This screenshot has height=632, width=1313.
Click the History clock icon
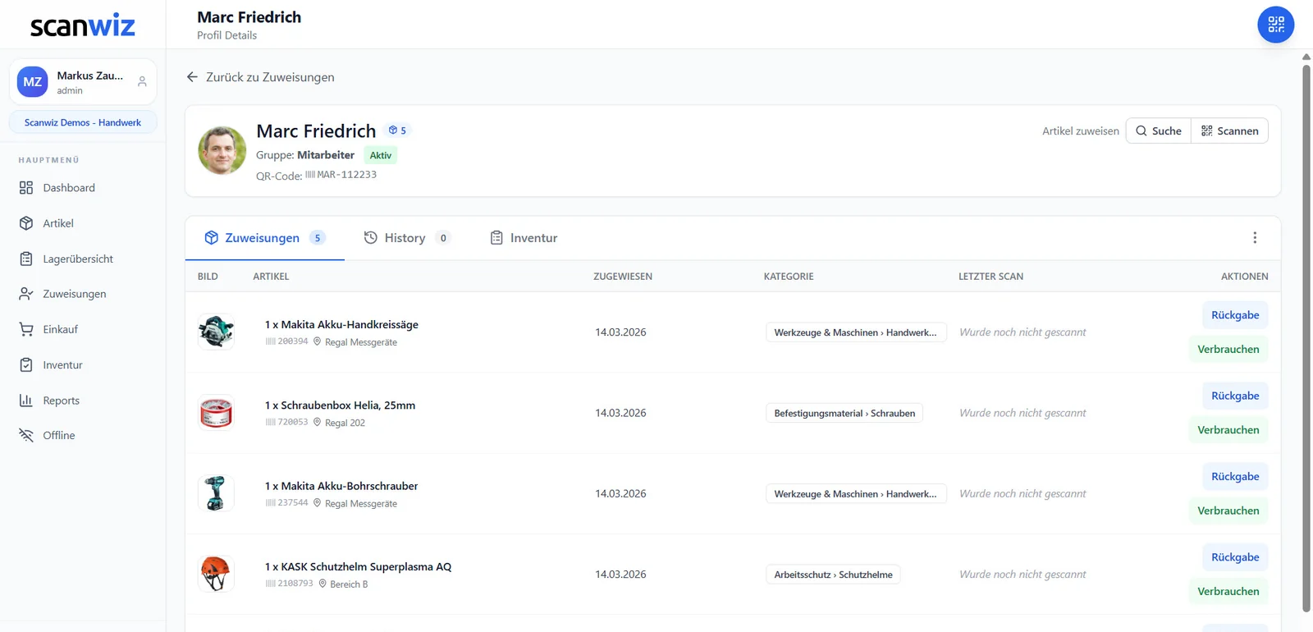[x=371, y=238]
